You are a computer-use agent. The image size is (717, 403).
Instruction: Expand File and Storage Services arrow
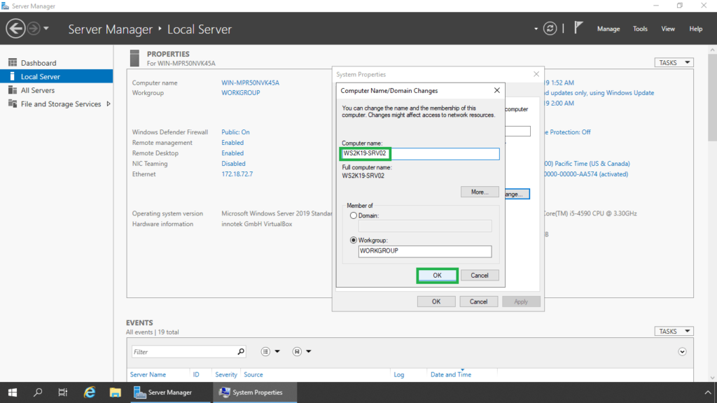tap(109, 104)
